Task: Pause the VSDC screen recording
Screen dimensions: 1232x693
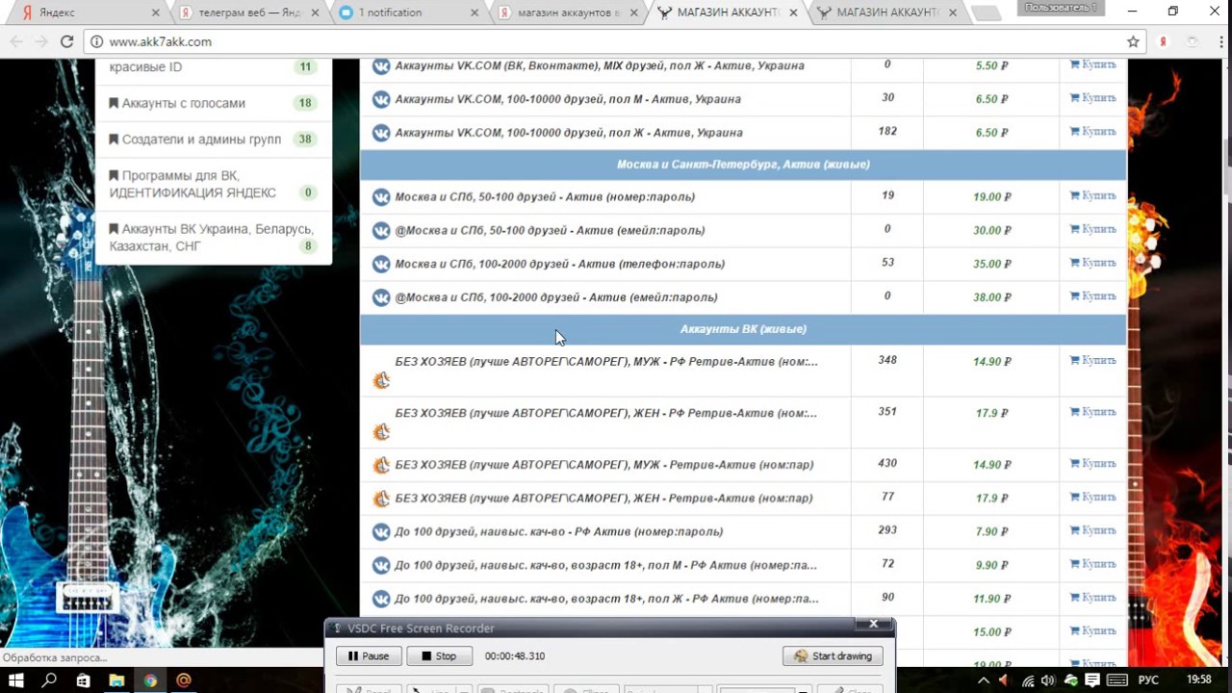Action: click(x=368, y=656)
